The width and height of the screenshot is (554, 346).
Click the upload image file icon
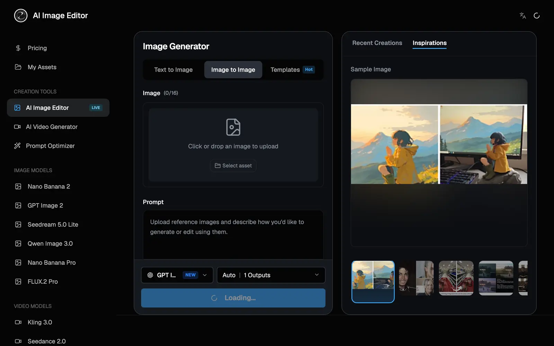click(233, 127)
